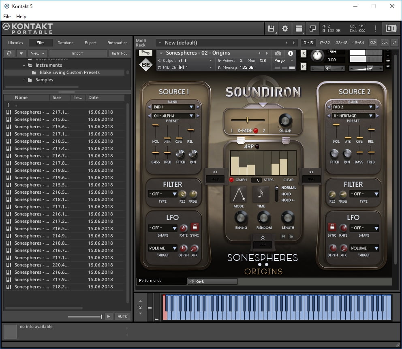Click the Instr Nav button
Image resolution: width=402 pixels, height=349 pixels.
click(x=120, y=53)
